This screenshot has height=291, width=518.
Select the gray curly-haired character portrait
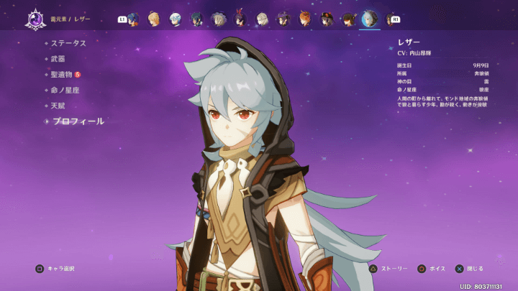pyautogui.click(x=219, y=19)
